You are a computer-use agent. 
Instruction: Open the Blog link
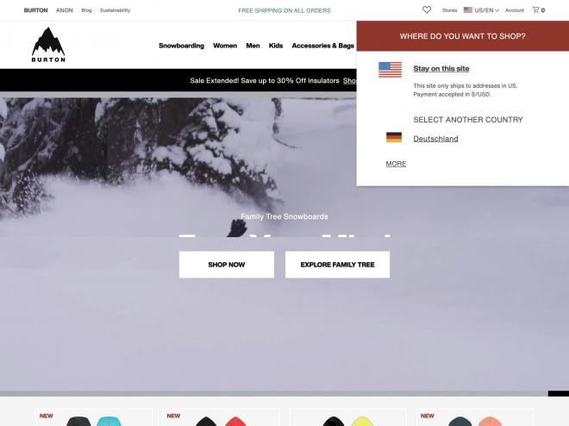point(86,10)
